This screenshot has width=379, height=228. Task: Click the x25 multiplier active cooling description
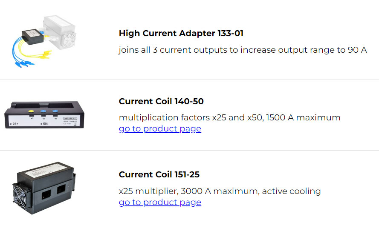(220, 191)
